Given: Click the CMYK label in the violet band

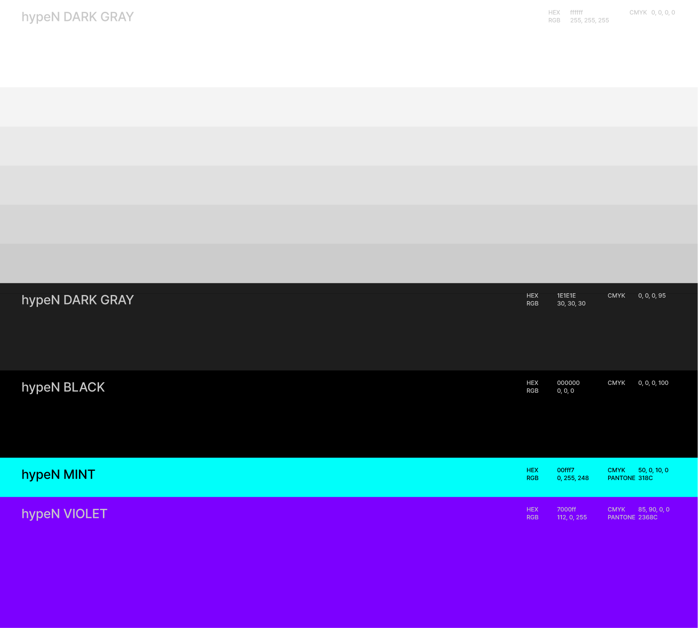Looking at the screenshot, I should (616, 510).
